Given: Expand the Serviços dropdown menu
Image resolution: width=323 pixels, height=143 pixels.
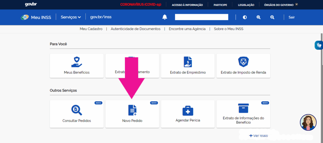Looking at the screenshot, I should click(71, 17).
